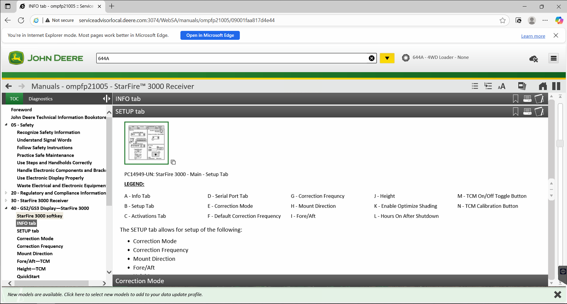This screenshot has width=567, height=304.
Task: Go back using manual's back arrow
Action: pyautogui.click(x=9, y=86)
